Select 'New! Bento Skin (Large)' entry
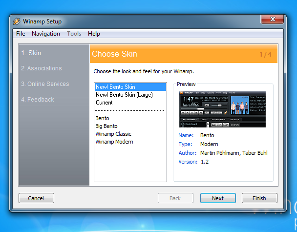This screenshot has height=232, width=297. 130,95
